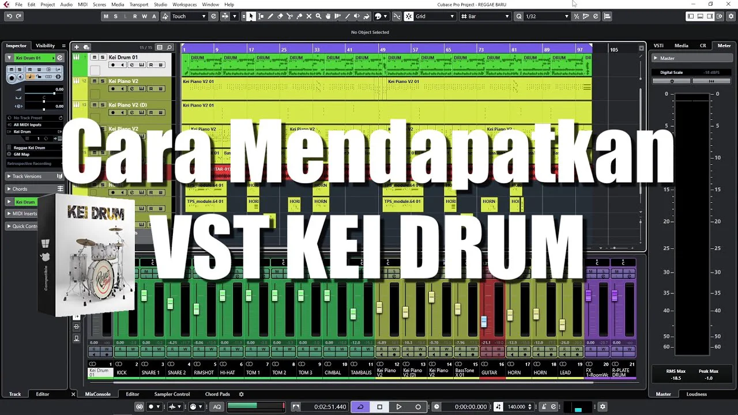738x415 pixels.
Task: Open the Visibility tab in the left panel
Action: click(45, 46)
